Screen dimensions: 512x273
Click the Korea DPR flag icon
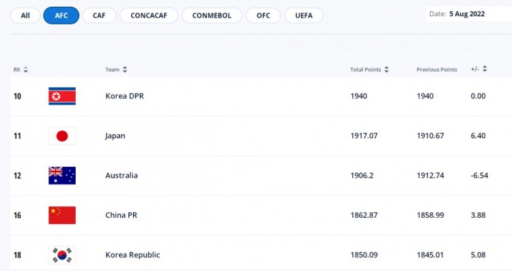[x=62, y=96]
